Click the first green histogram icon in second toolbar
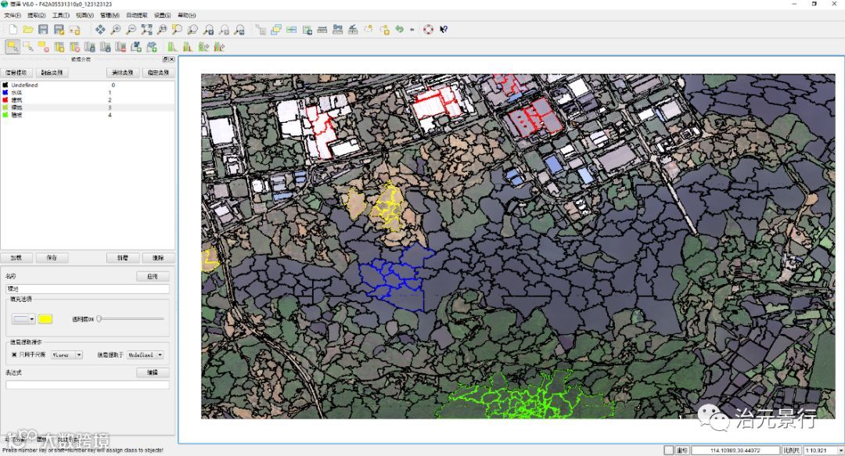Image resolution: width=845 pixels, height=456 pixels. (x=172, y=47)
